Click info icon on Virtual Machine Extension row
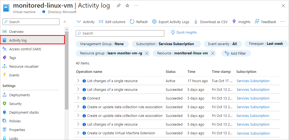The image size is (289, 140). pos(84,133)
